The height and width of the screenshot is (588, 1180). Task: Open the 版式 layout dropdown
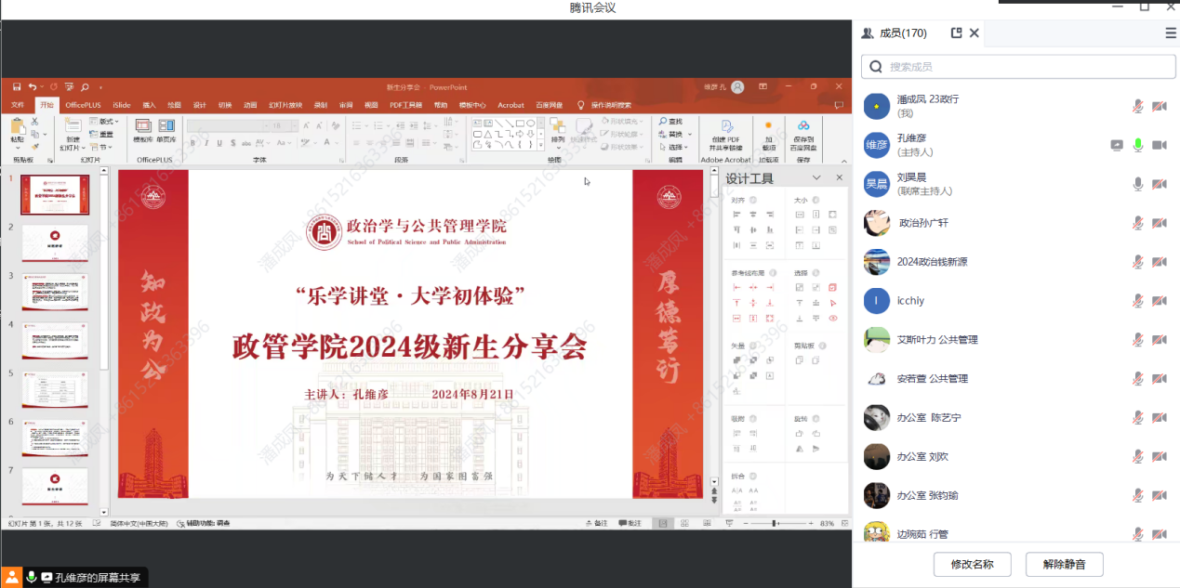(x=108, y=122)
